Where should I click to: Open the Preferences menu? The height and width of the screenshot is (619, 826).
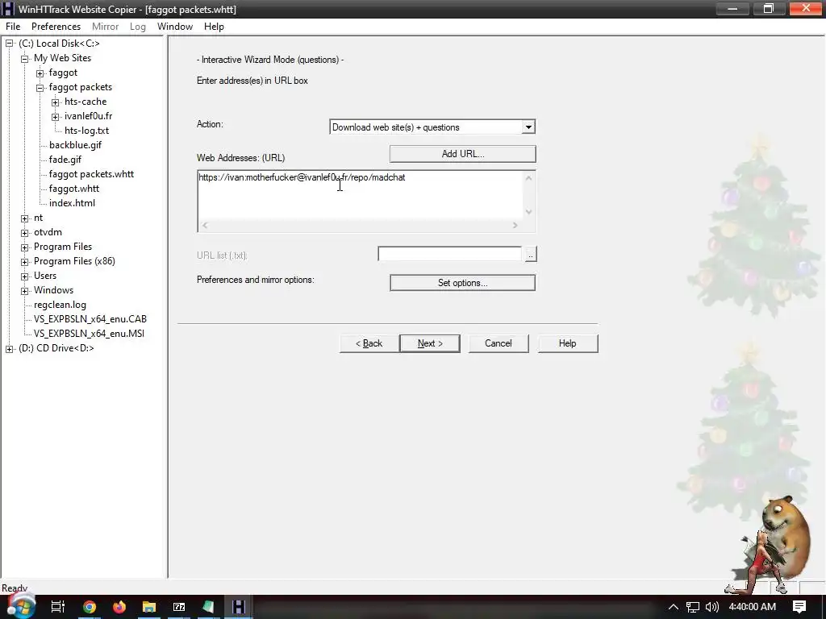tap(56, 27)
